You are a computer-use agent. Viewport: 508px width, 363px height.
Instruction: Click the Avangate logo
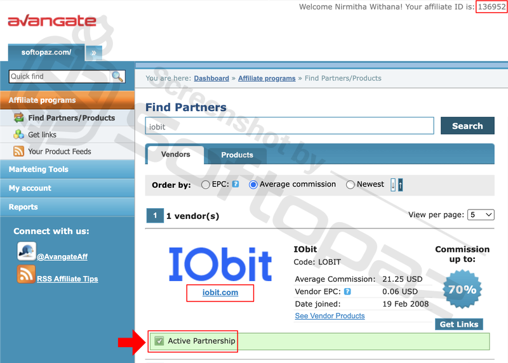(x=52, y=21)
